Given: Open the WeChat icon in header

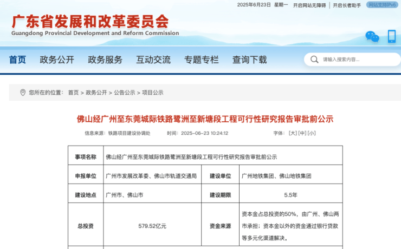Looking at the screenshot, I should [372, 36].
